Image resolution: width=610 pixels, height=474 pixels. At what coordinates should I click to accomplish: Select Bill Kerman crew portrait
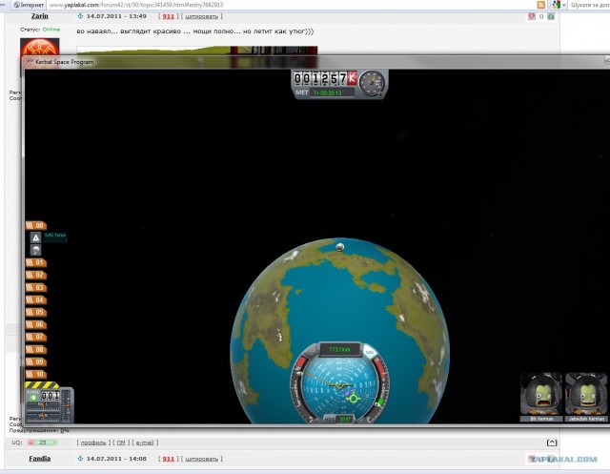coord(541,396)
